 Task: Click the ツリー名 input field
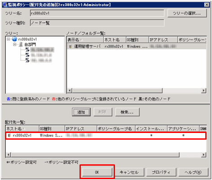tap(97, 13)
